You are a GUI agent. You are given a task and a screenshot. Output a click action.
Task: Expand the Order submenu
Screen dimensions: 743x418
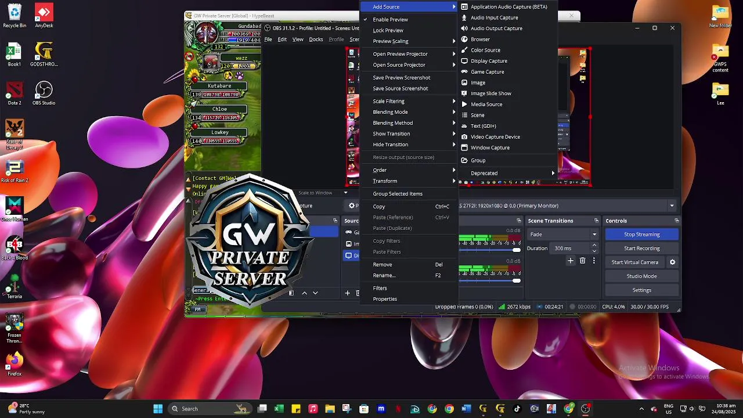(x=409, y=170)
